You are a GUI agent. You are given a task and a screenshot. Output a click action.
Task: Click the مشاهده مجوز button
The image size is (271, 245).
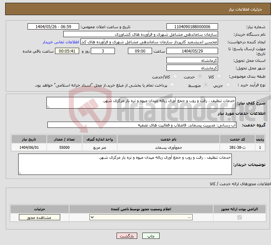(x=39, y=217)
